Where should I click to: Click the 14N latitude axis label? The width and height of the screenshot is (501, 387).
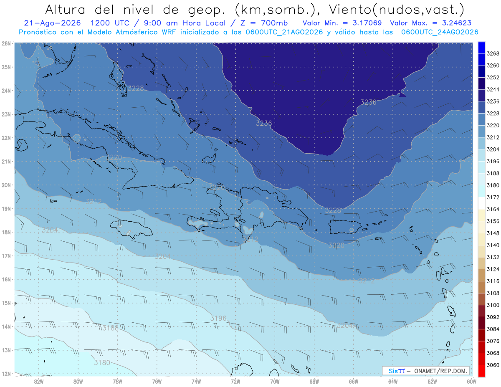6,326
